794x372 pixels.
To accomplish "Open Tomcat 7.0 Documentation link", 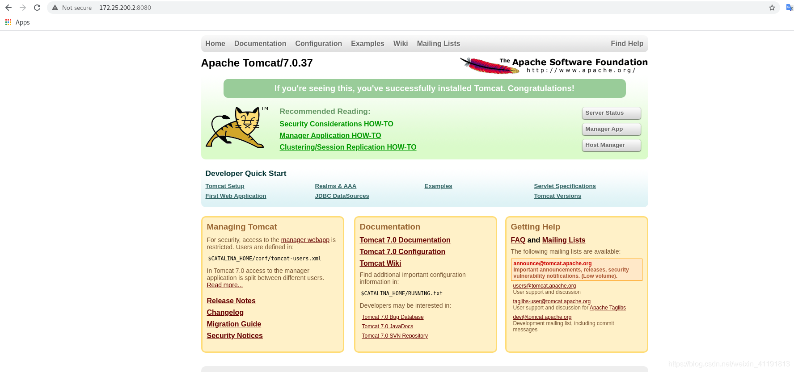I will [x=405, y=240].
